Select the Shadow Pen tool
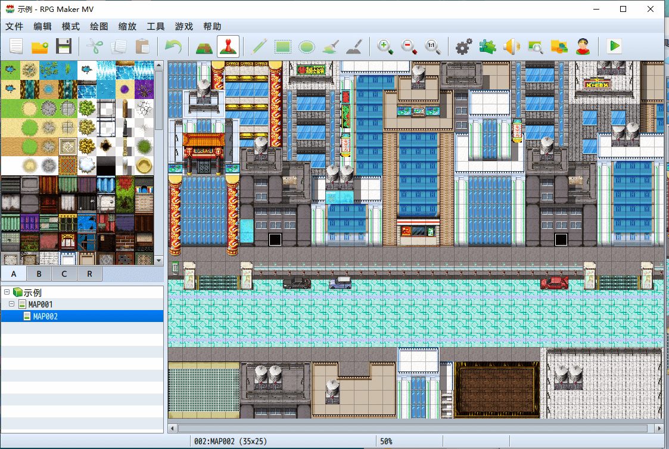Image resolution: width=669 pixels, height=449 pixels. [354, 46]
